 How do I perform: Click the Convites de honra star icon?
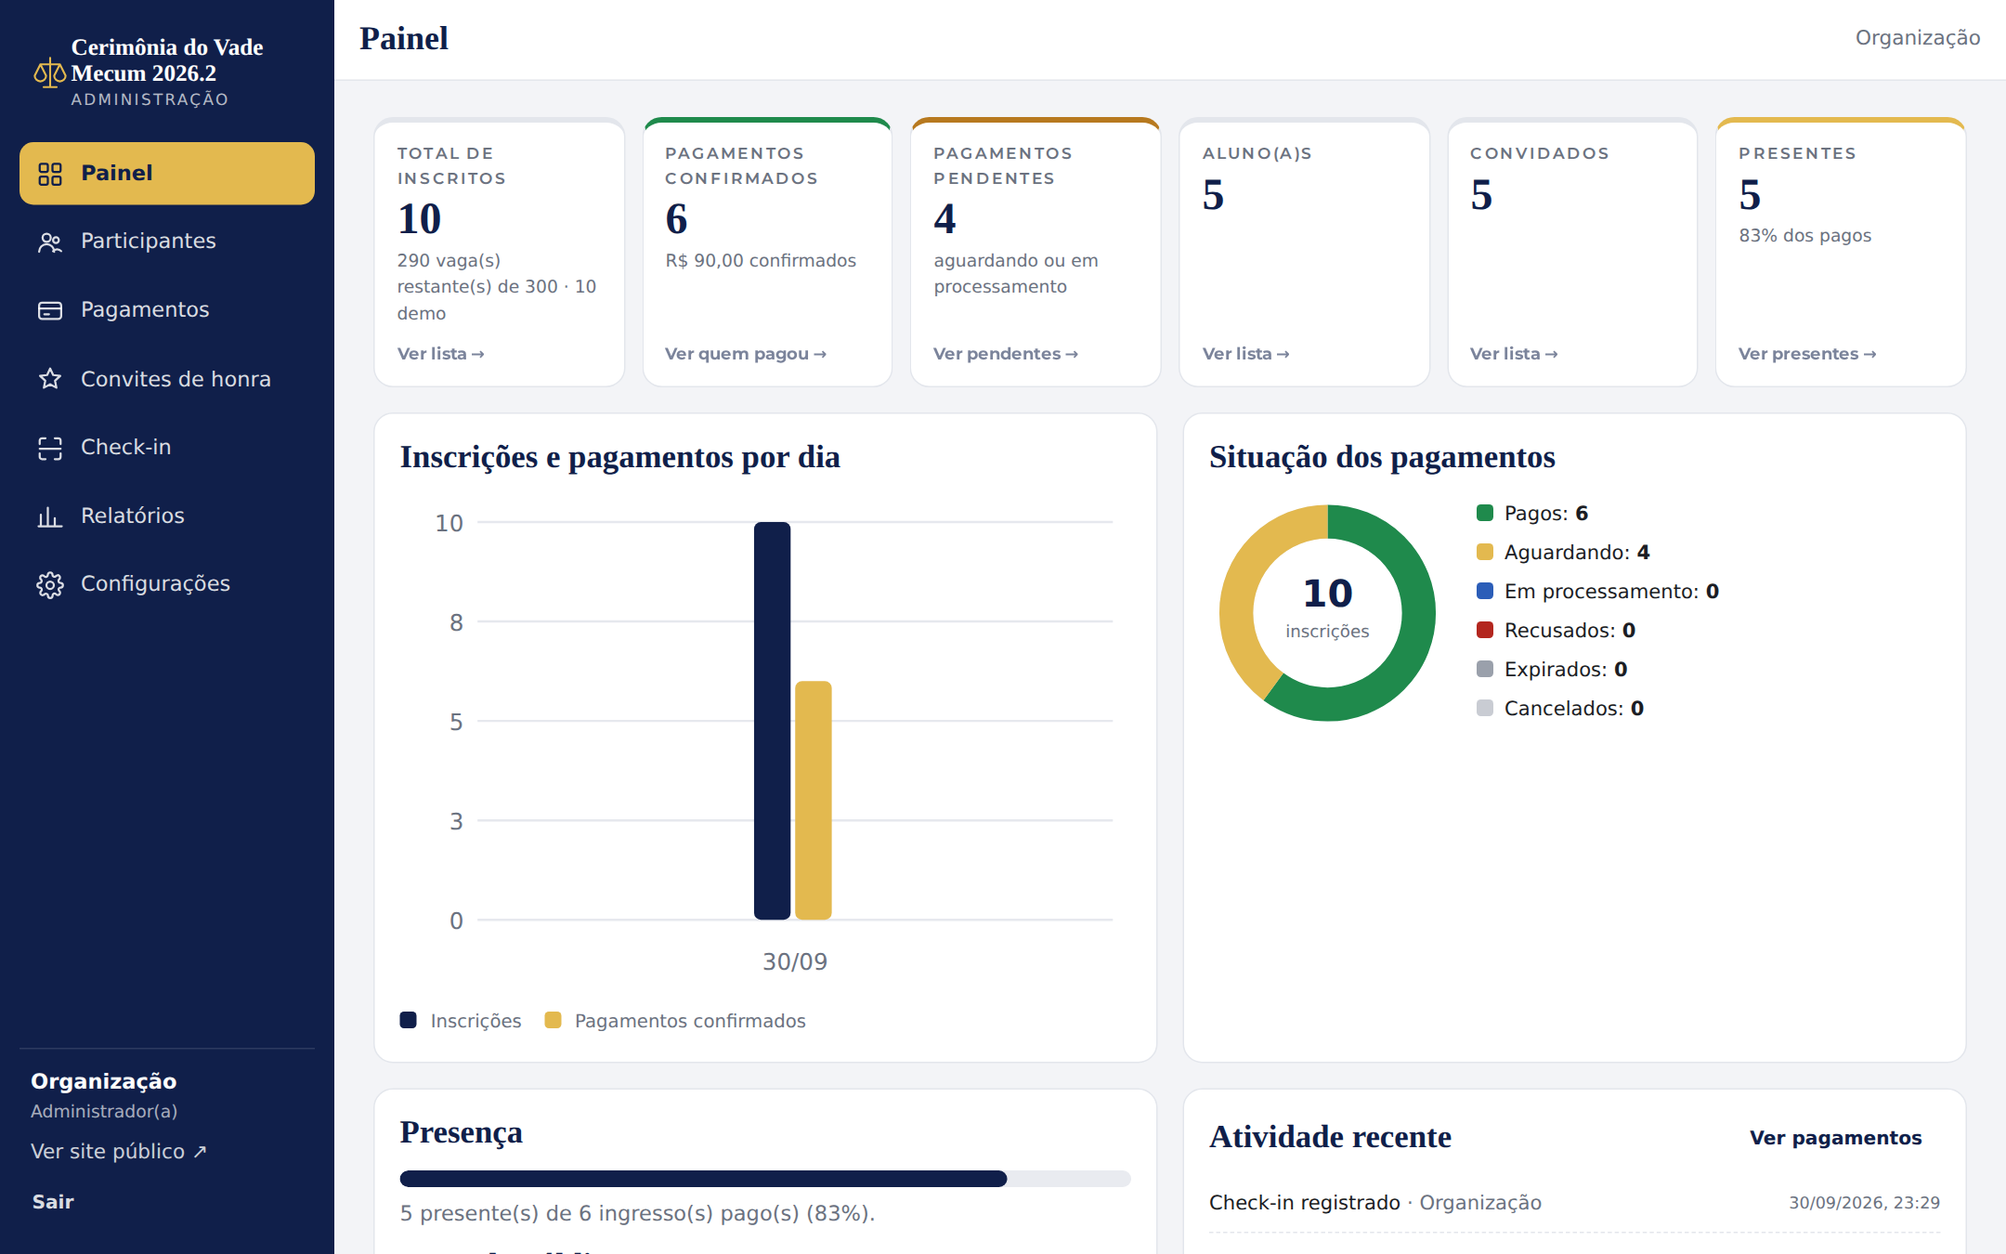point(50,379)
